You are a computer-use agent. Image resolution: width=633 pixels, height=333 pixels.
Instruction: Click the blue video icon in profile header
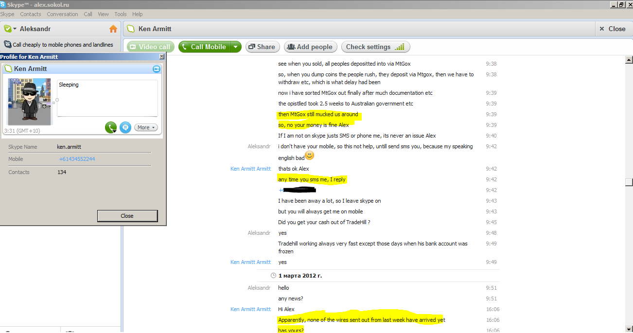157,69
